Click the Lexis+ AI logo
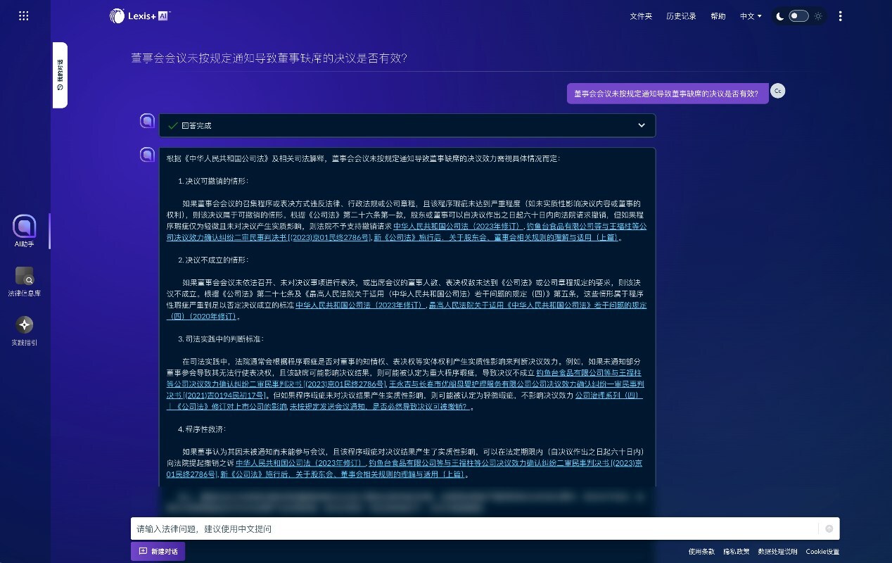The height and width of the screenshot is (563, 892). [x=140, y=15]
